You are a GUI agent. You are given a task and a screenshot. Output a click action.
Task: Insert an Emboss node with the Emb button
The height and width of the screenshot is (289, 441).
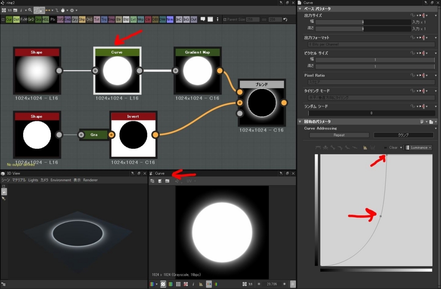[68, 19]
